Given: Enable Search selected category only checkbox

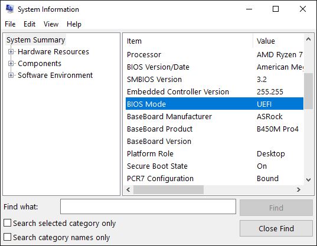Looking at the screenshot, I should [x=8, y=223].
